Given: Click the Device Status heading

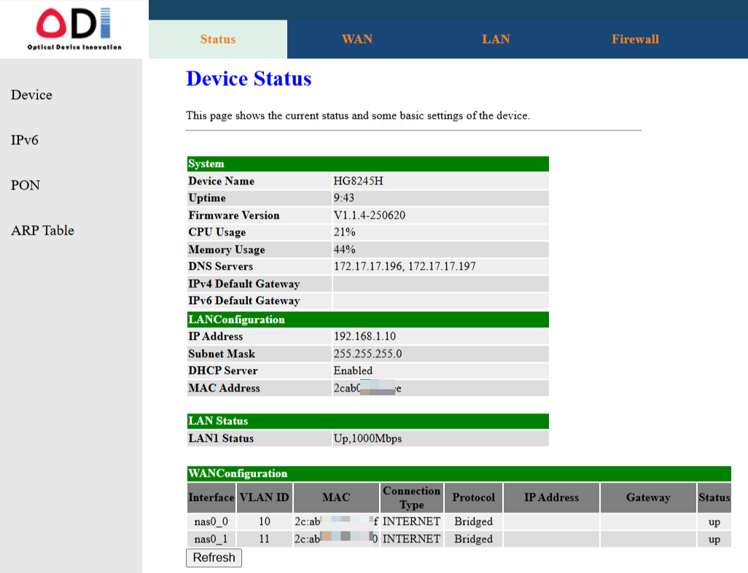Looking at the screenshot, I should click(249, 79).
